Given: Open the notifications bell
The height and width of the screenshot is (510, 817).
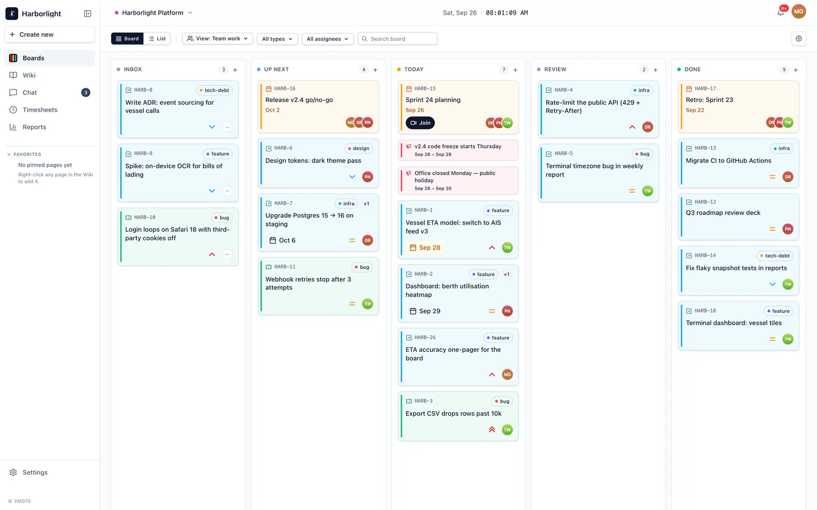Looking at the screenshot, I should 781,12.
